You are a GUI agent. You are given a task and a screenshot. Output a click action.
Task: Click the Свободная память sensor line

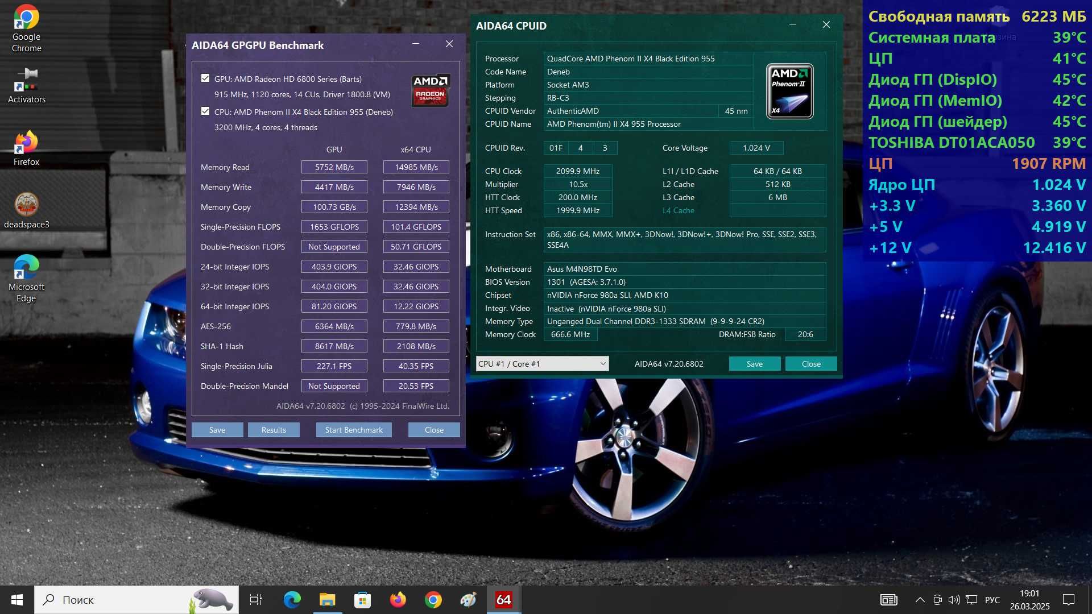[977, 16]
